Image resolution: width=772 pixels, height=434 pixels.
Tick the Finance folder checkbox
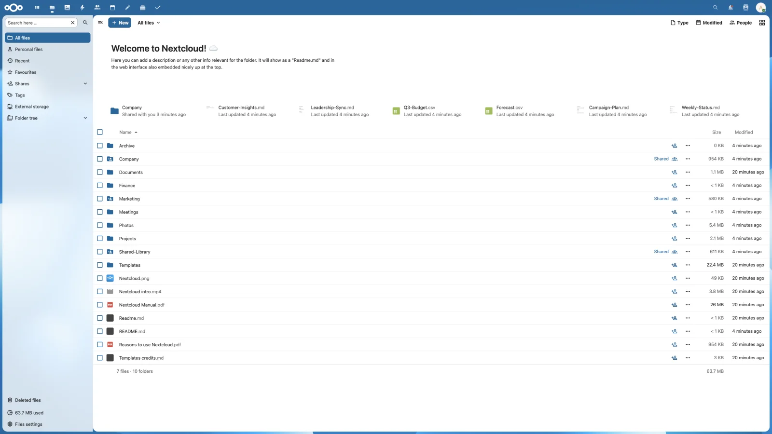pos(100,186)
